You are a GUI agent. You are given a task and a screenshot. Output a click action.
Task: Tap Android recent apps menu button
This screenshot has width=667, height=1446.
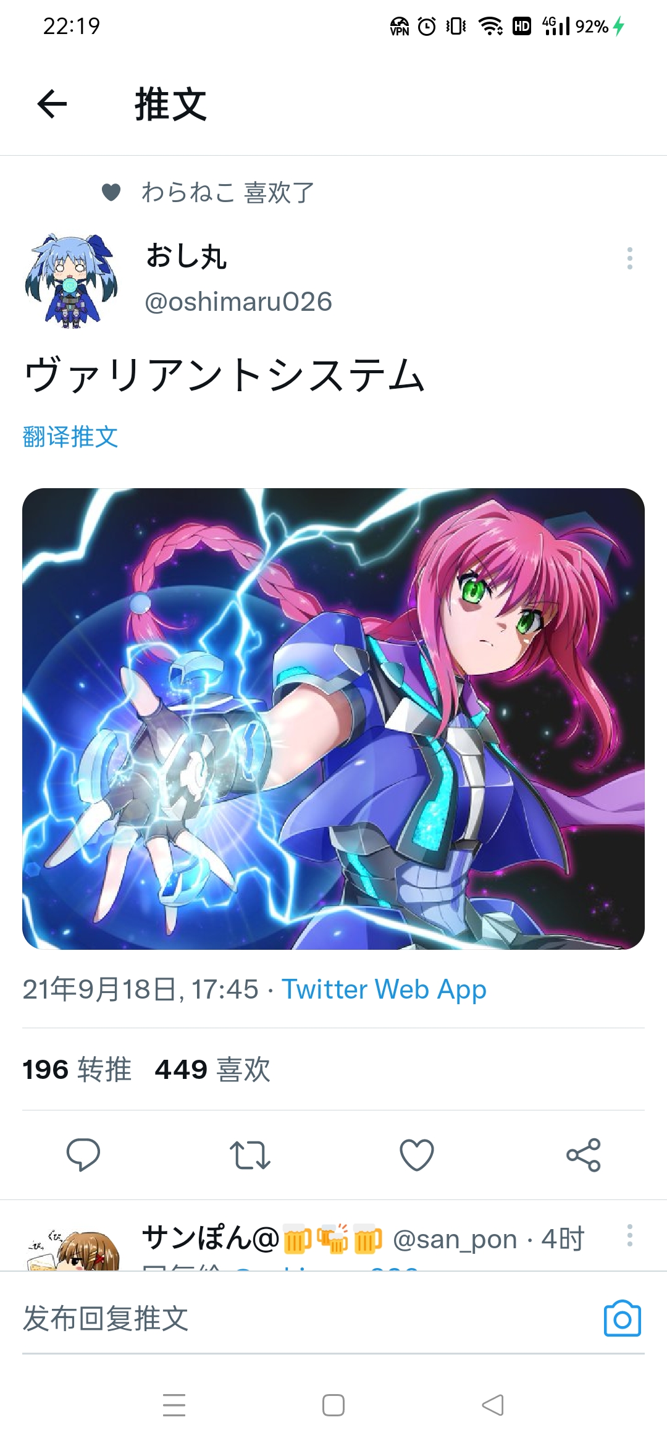point(174,1405)
